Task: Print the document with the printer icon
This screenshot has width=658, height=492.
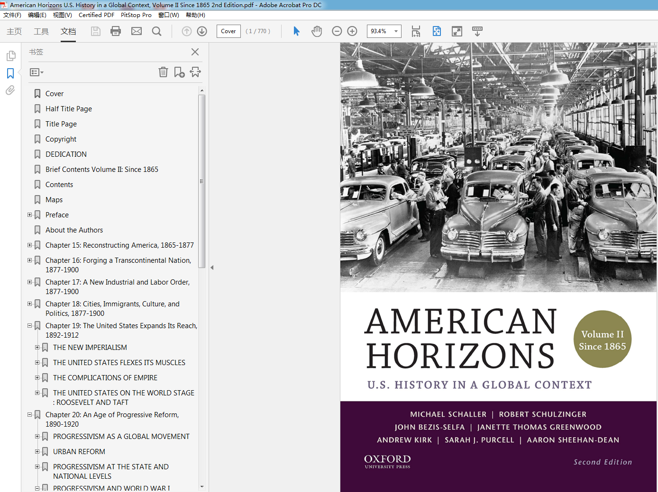Action: 116,31
